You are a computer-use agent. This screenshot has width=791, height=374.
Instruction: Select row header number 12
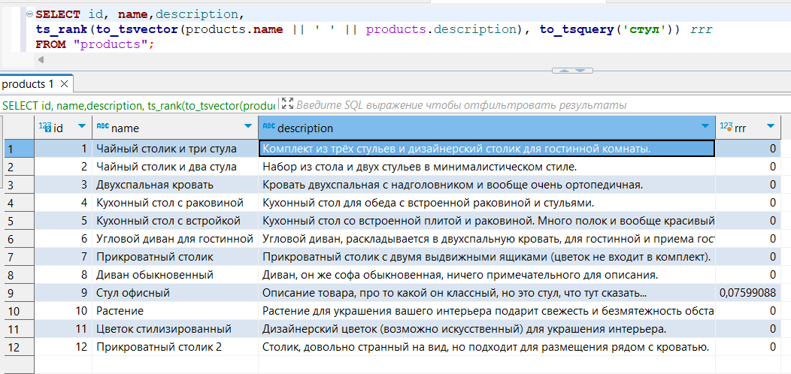[x=17, y=347]
